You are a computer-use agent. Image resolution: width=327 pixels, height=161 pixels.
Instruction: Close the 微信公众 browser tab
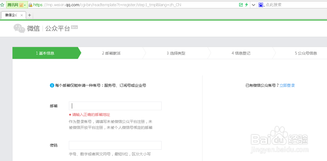pyautogui.click(x=22, y=15)
